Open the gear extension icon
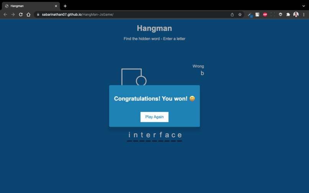The height and width of the screenshot is (193, 309). coord(280,15)
